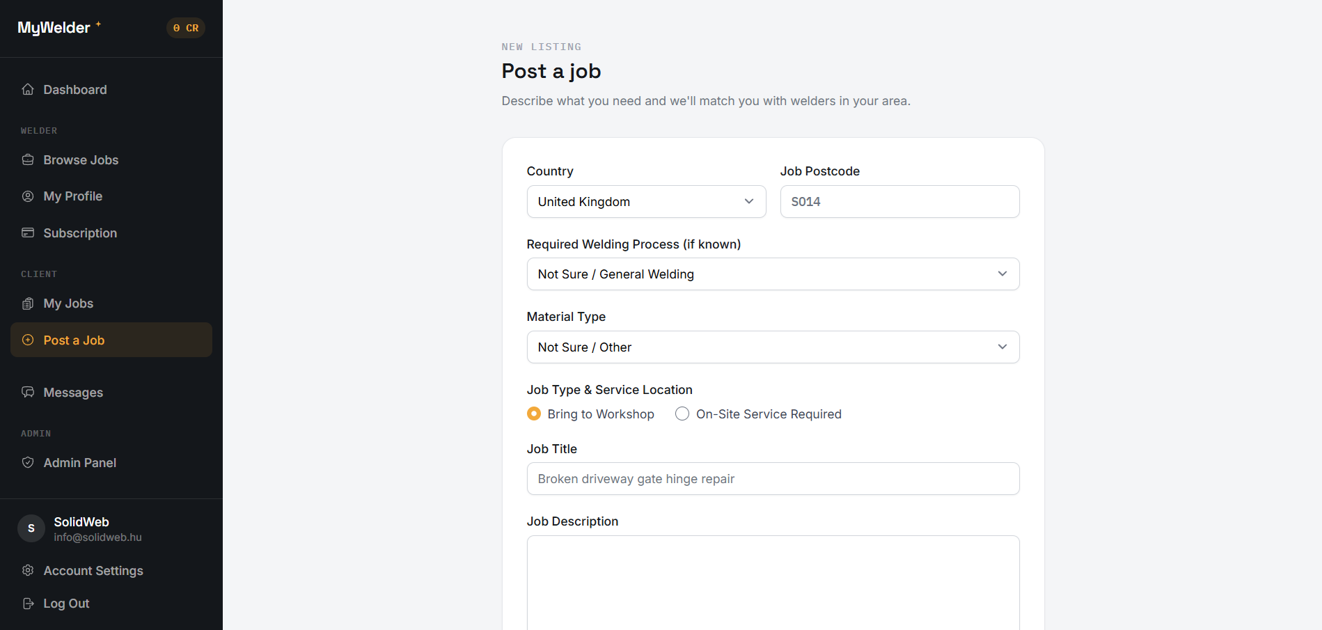
Task: Click the "Describe what you need" subtitle text
Action: [x=706, y=101]
